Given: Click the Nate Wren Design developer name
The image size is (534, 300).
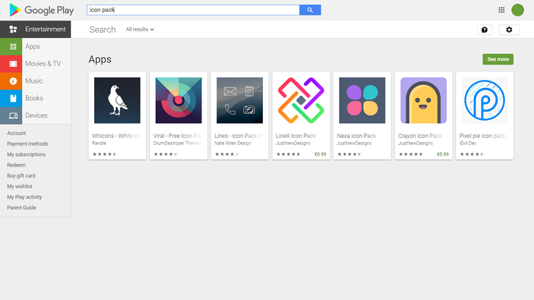Looking at the screenshot, I should coord(233,143).
